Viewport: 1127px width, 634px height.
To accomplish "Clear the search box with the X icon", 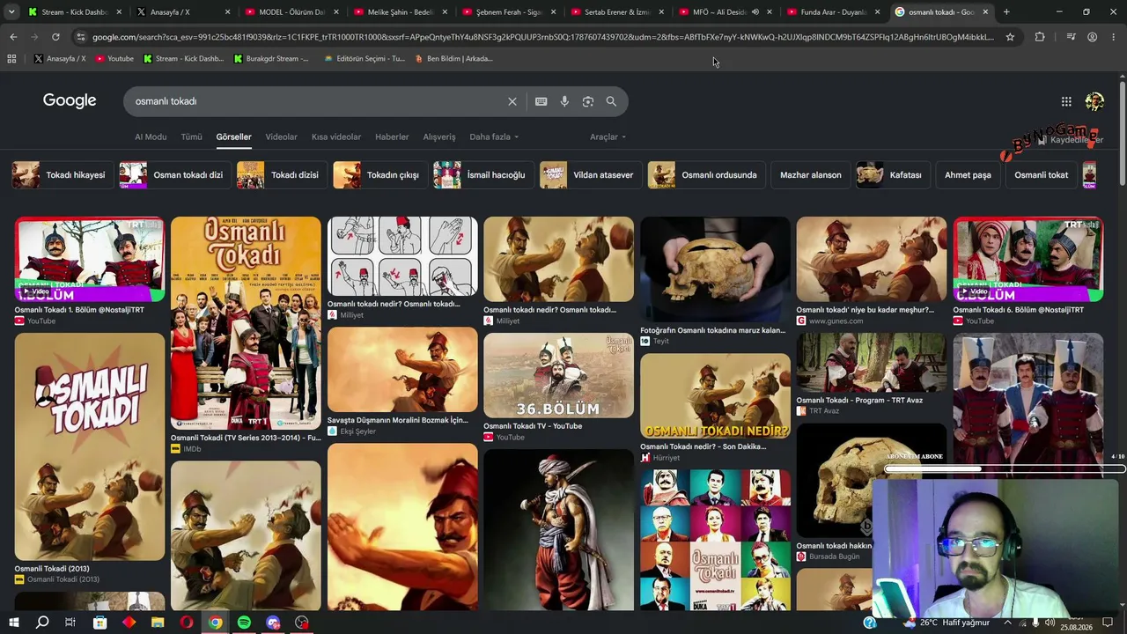I will point(512,101).
